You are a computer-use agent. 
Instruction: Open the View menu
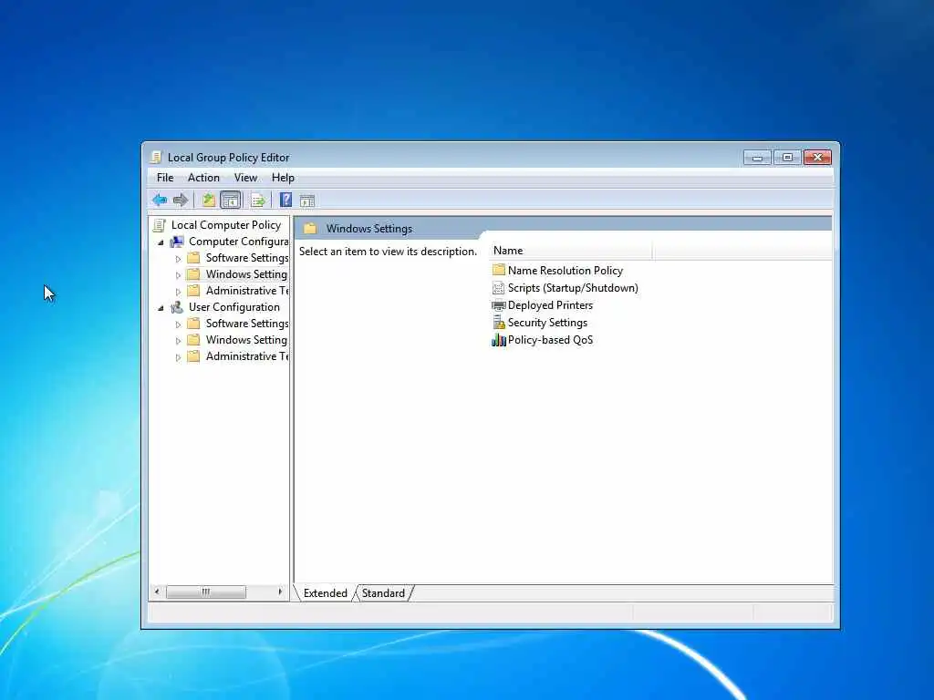click(245, 178)
